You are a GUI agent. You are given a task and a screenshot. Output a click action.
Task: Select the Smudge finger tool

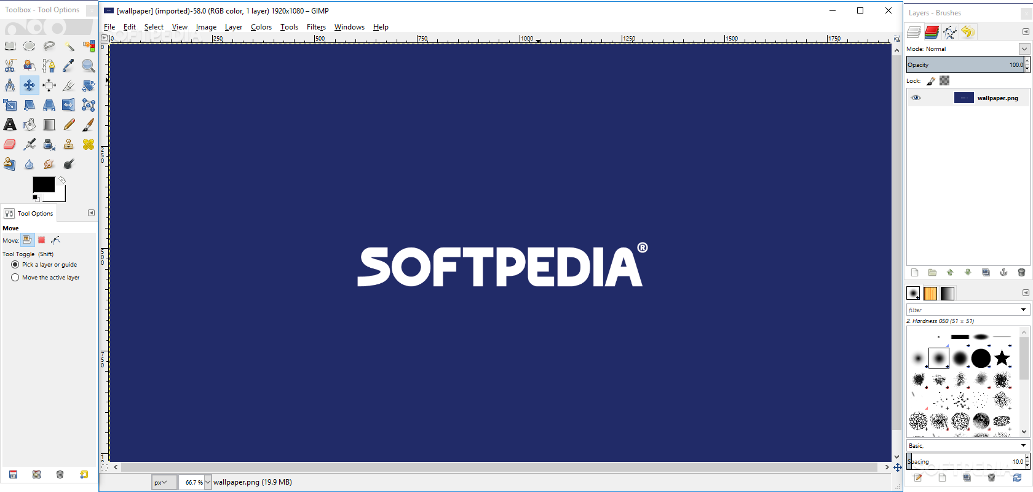[x=49, y=164]
